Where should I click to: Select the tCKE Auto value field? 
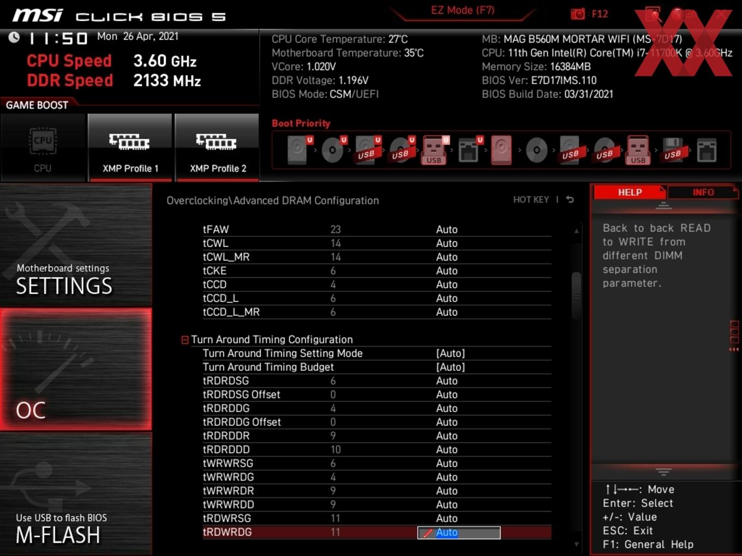447,270
